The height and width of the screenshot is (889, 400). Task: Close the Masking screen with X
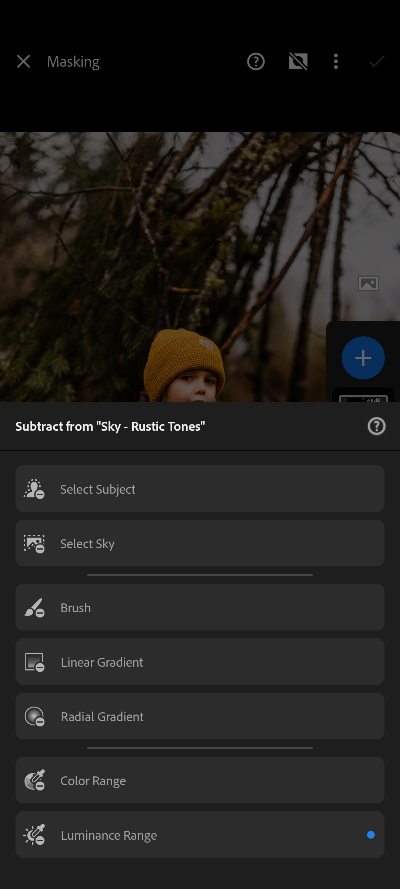pos(24,61)
